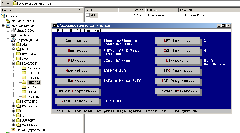The image size is (240, 133).
Task: Open the SETKA10 folder icon
Action: [x=24, y=92]
